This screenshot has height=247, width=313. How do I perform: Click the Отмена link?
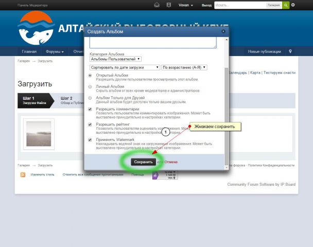[171, 162]
